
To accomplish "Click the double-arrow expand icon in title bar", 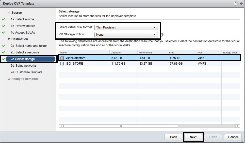I will [241, 4].
